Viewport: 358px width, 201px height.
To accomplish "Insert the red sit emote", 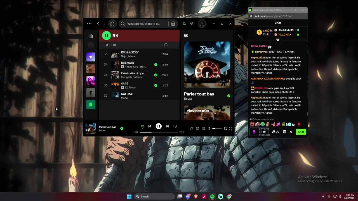I will tap(299, 124).
